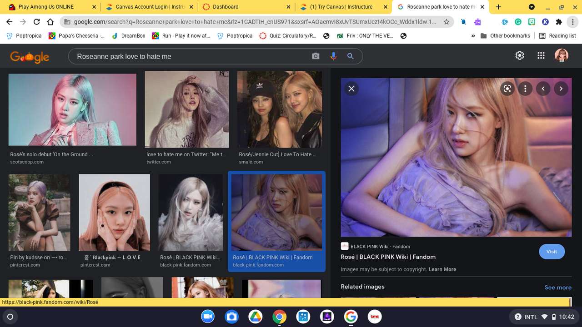The image size is (582, 327).
Task: Switch input method INTL indicator
Action: tap(531, 317)
